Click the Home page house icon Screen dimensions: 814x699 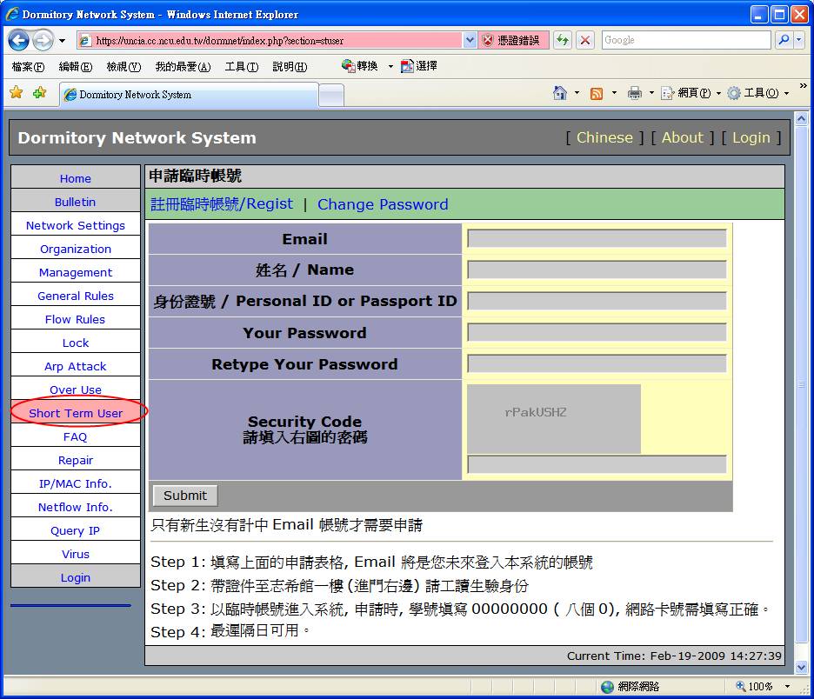[561, 93]
